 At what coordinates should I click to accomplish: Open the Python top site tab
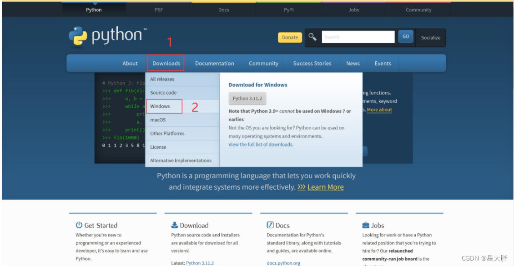[x=94, y=10]
